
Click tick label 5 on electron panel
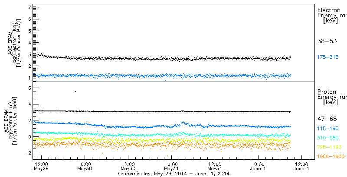coord(30,31)
